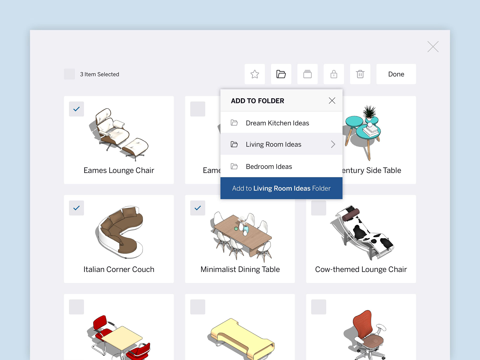Check the second top-row item checkbox
The height and width of the screenshot is (360, 480).
pos(198,109)
